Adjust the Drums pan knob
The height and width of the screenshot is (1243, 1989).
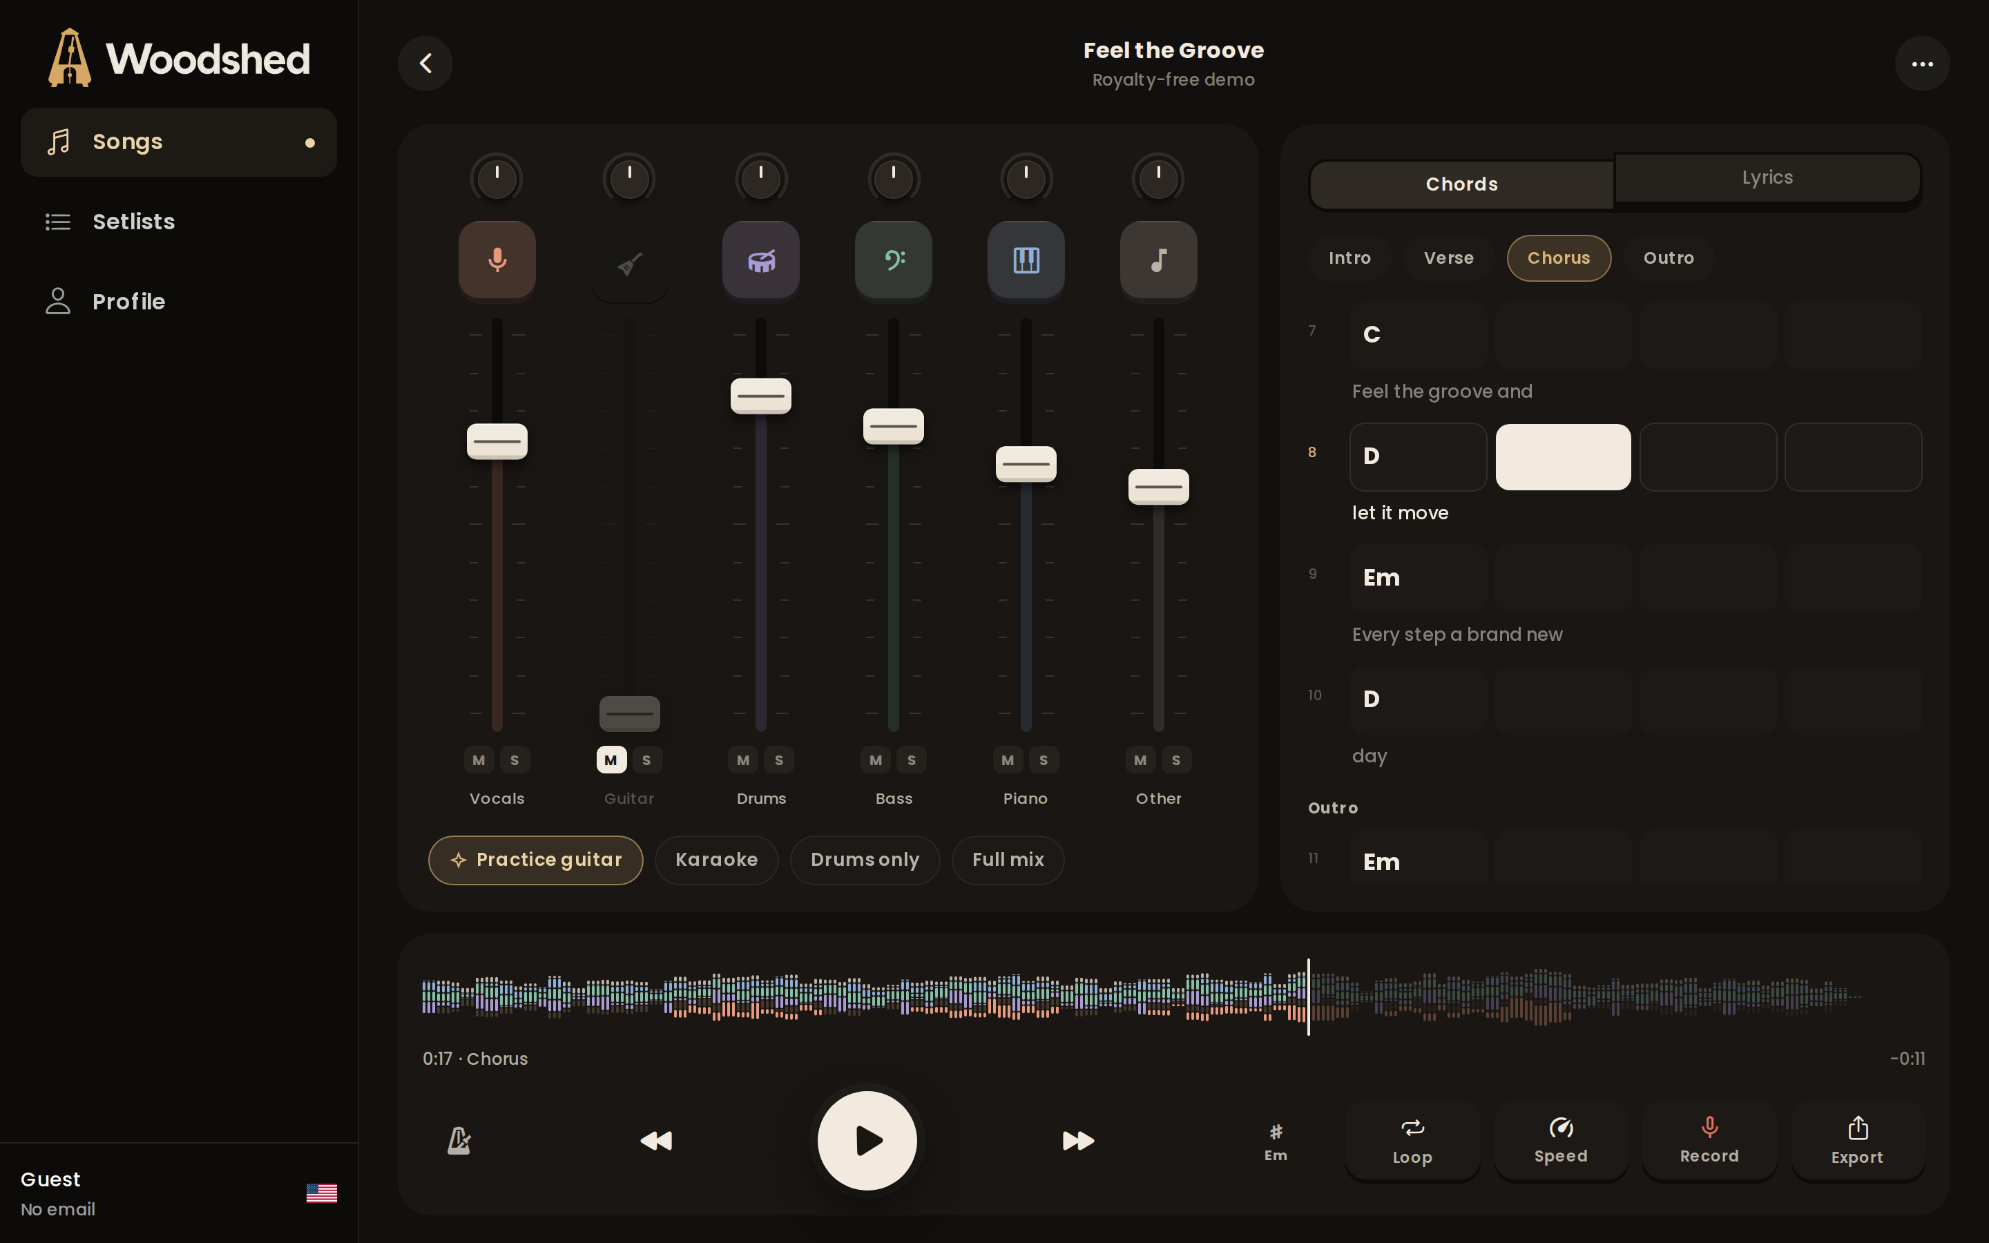tap(761, 178)
